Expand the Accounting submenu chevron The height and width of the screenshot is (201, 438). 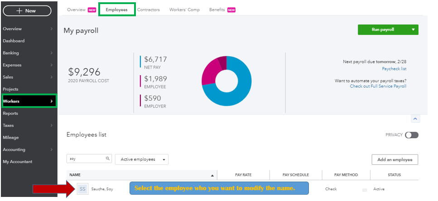point(51,150)
